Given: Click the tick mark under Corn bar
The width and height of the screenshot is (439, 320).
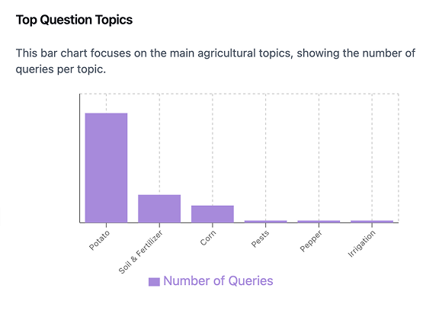Looking at the screenshot, I should coord(213,225).
